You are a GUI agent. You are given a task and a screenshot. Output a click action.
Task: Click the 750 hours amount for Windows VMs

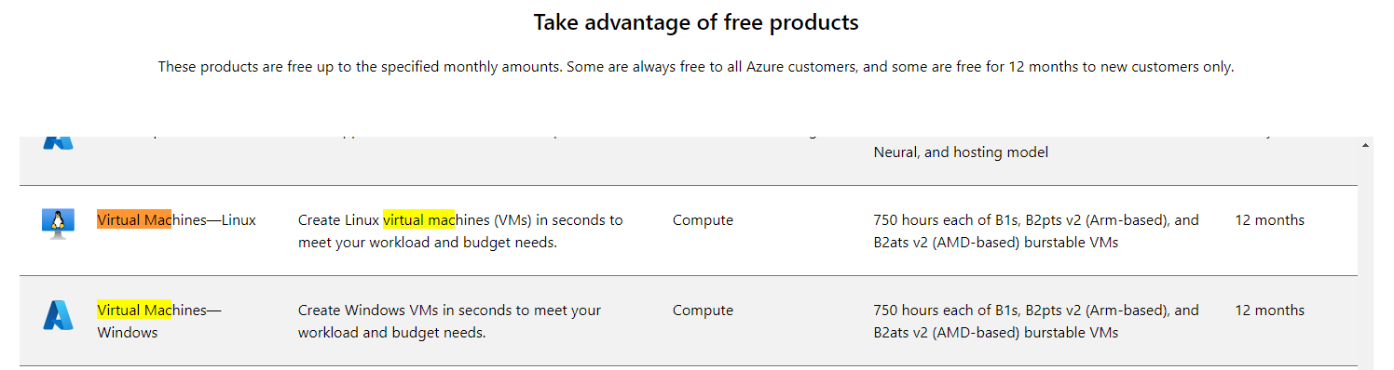pos(1036,321)
